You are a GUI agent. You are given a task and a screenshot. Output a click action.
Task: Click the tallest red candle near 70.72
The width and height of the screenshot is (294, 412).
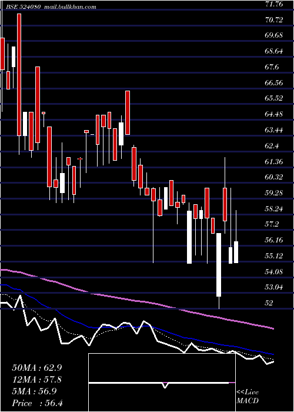(19, 75)
